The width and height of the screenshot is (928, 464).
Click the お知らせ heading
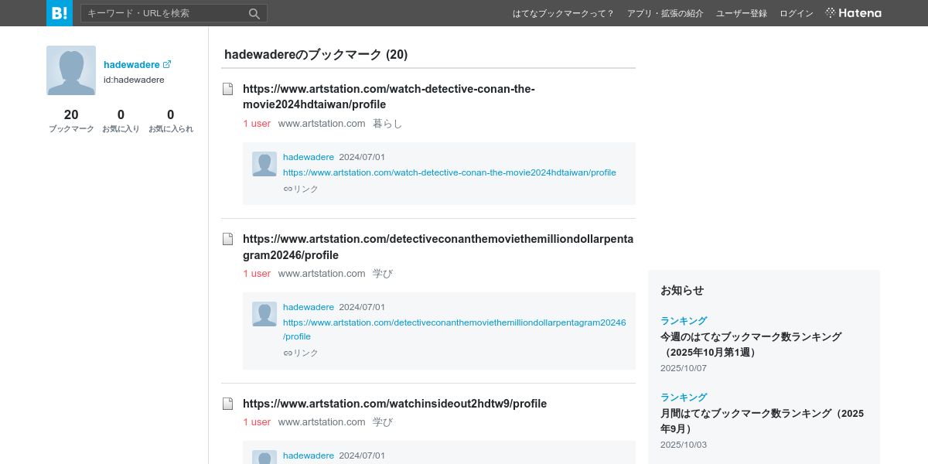click(x=682, y=290)
